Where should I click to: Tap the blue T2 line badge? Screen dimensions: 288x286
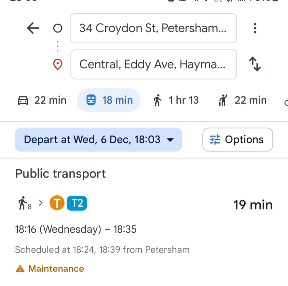(77, 203)
